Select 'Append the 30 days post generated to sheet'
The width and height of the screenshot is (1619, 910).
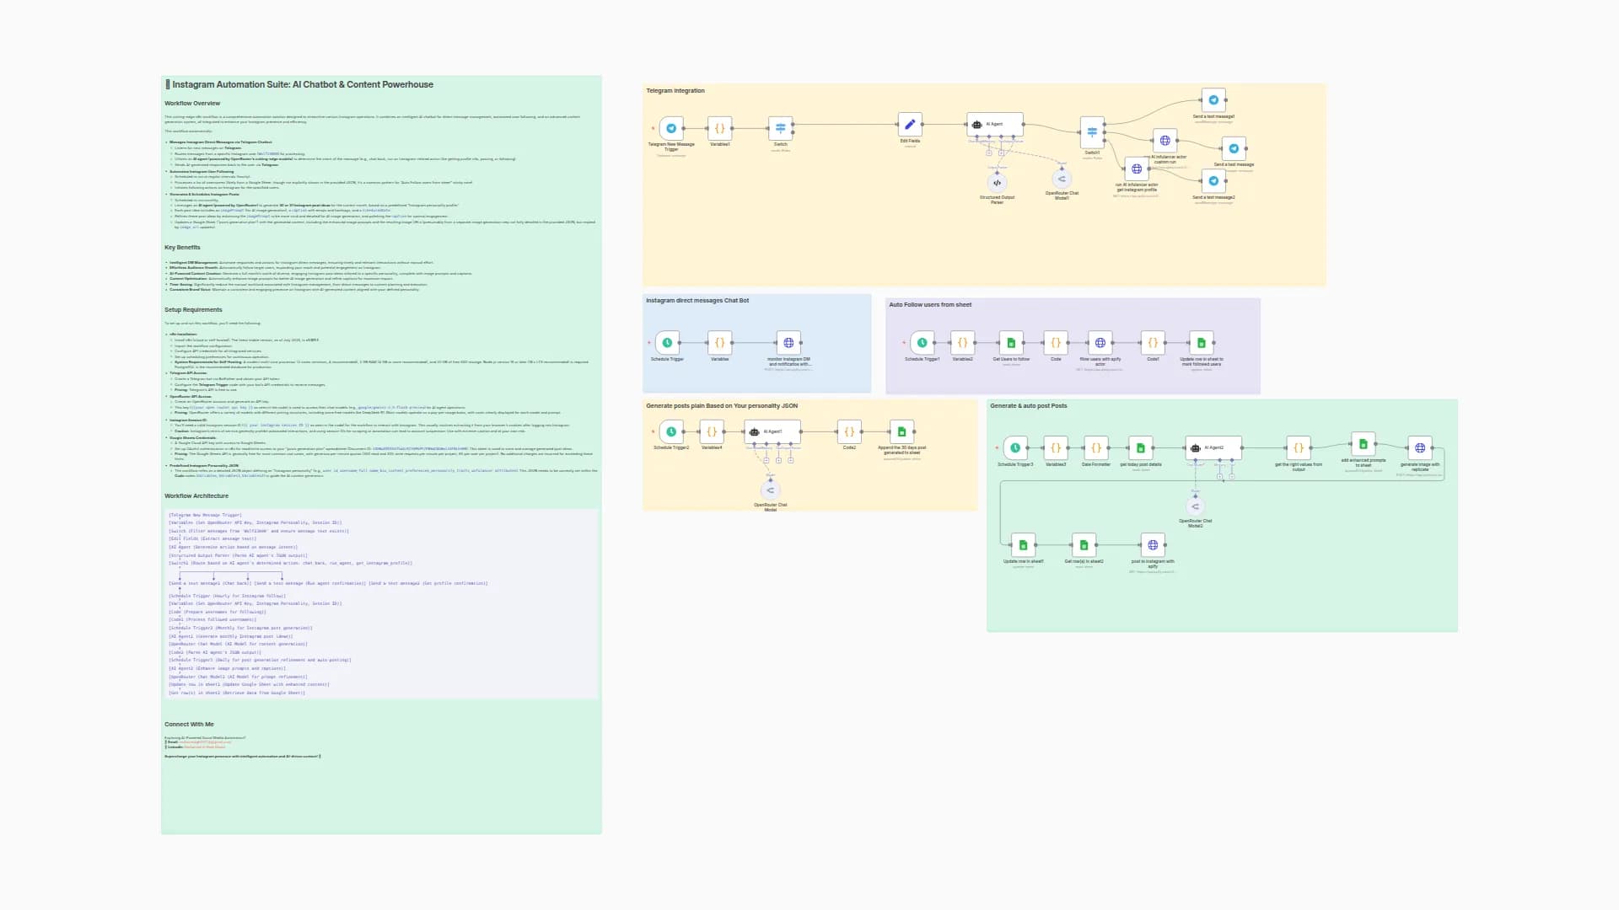[902, 432]
